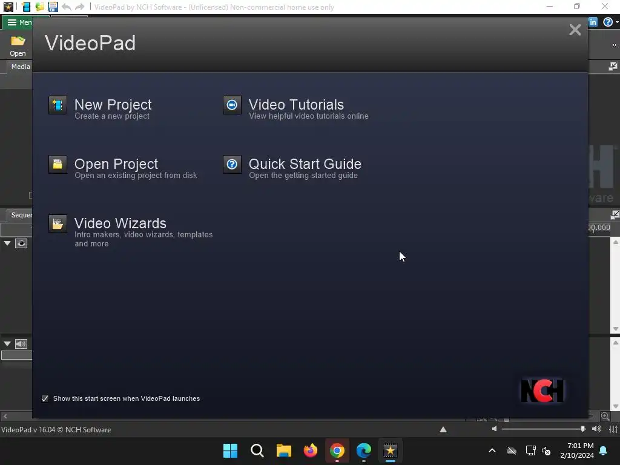Click the Video Wizards clapperboard icon
This screenshot has height=465, width=620.
point(58,224)
